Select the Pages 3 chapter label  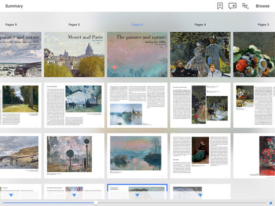click(x=263, y=24)
